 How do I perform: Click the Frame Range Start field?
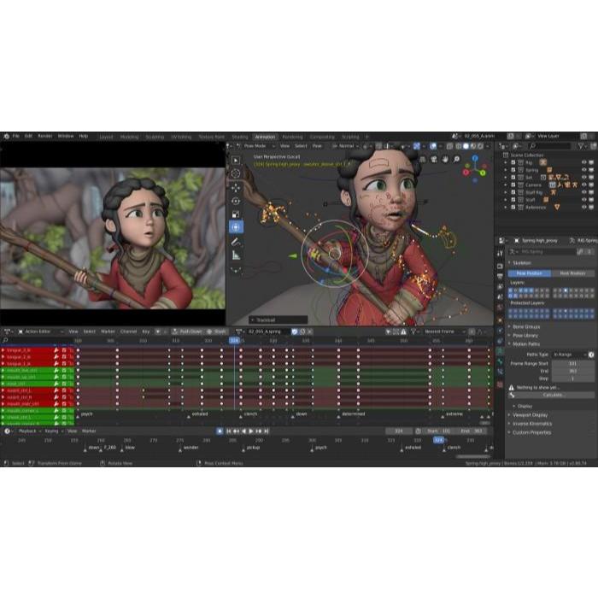[571, 363]
